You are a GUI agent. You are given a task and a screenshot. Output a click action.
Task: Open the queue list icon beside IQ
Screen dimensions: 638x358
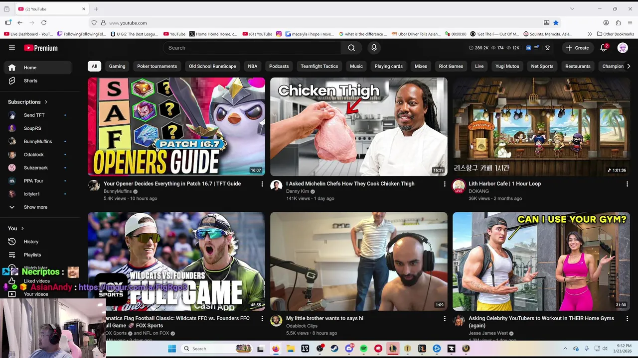pos(537,48)
